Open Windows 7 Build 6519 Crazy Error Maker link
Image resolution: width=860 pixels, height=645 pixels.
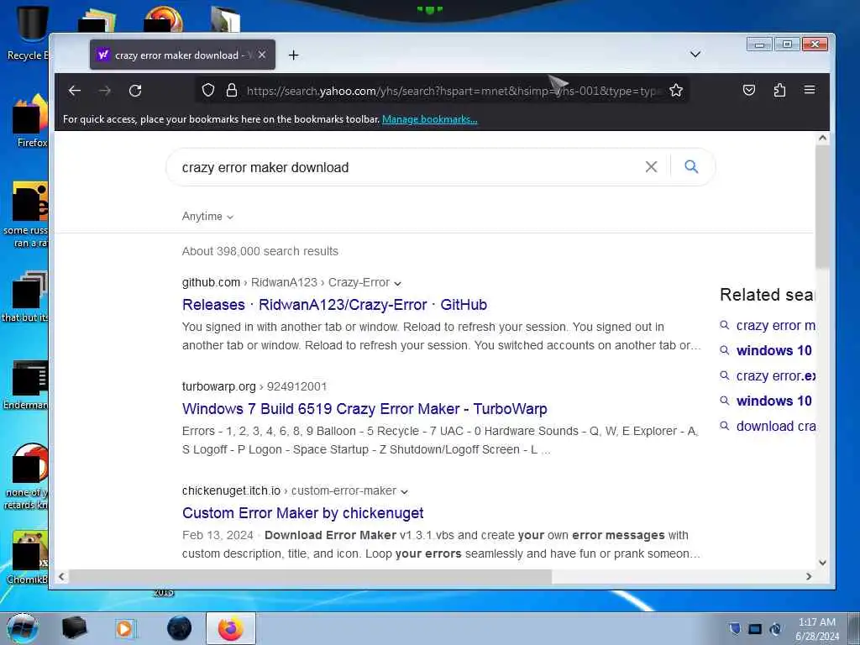[x=364, y=409]
